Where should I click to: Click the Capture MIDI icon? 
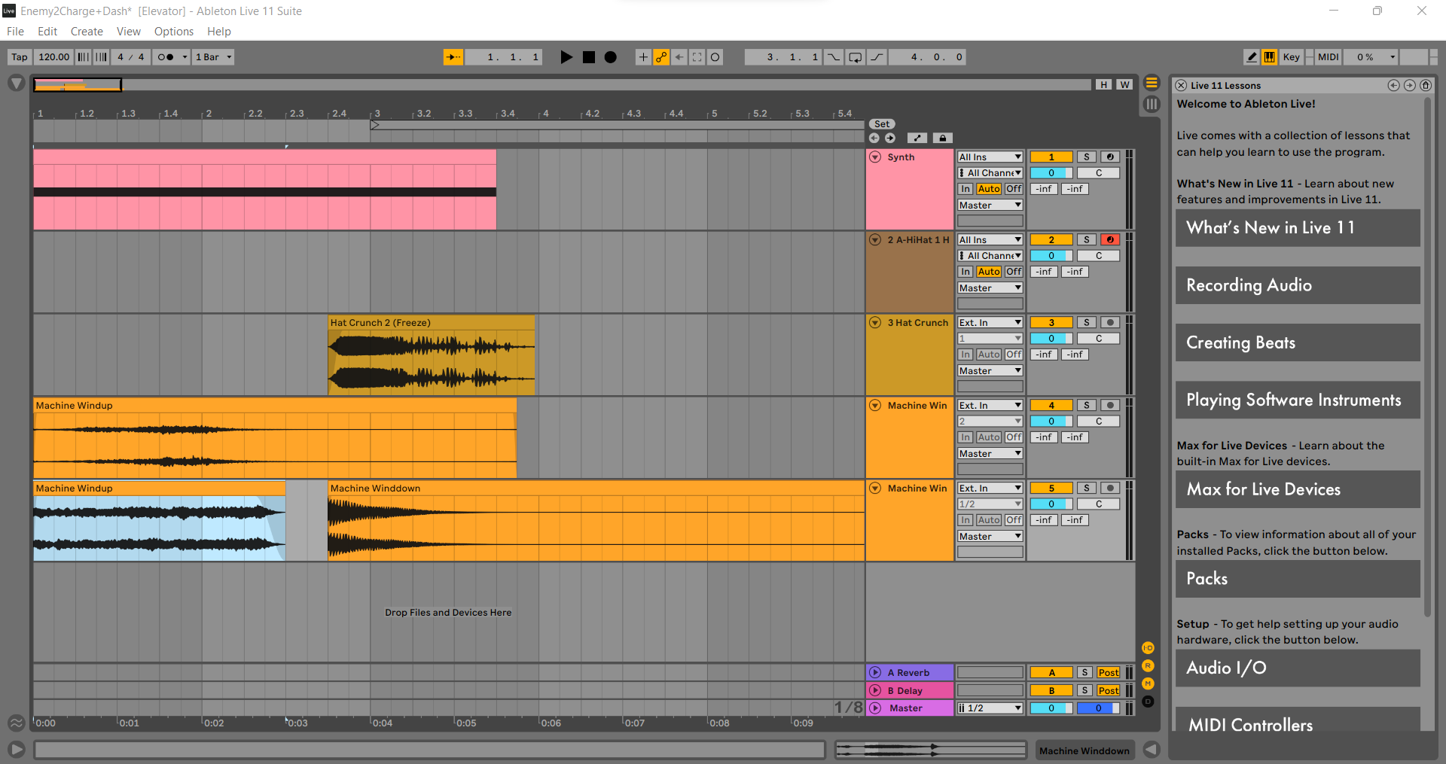coord(697,57)
